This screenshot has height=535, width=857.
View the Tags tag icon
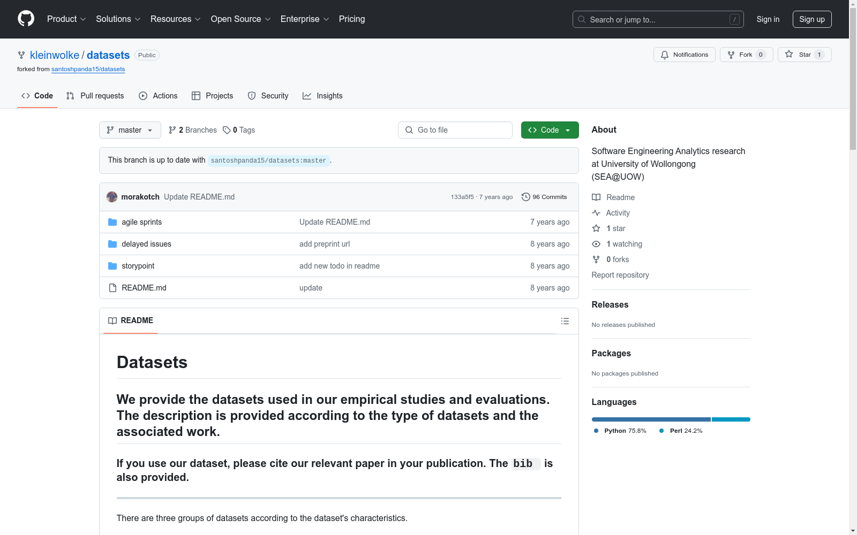click(227, 130)
